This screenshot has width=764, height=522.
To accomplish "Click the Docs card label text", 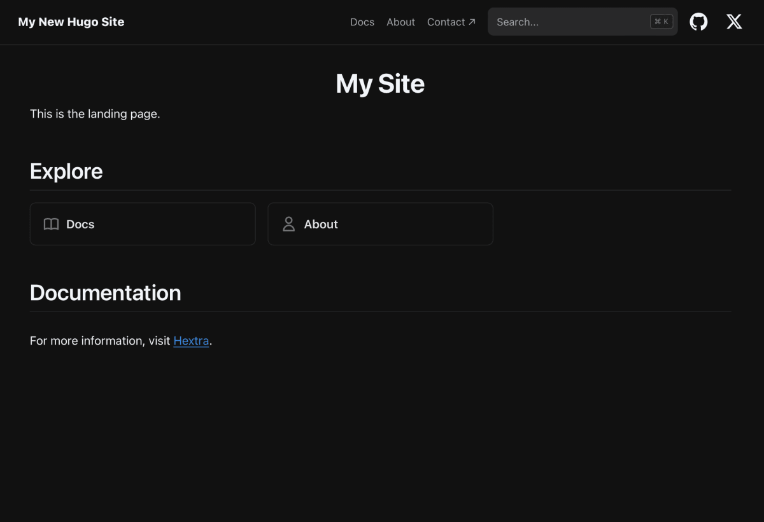I will coord(80,224).
